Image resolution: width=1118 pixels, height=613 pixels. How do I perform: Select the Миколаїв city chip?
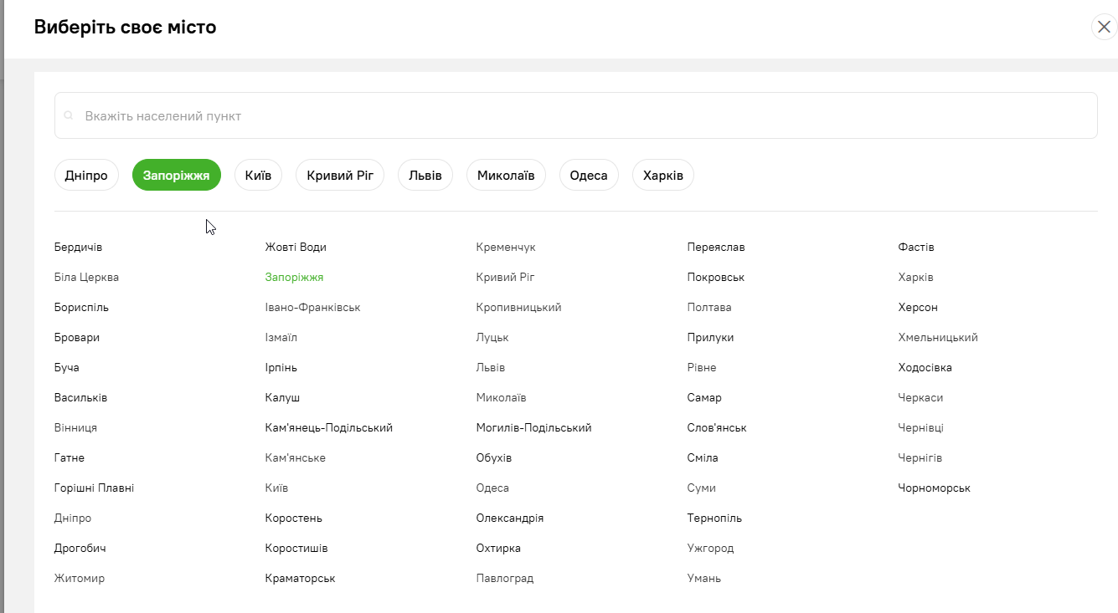(x=506, y=176)
